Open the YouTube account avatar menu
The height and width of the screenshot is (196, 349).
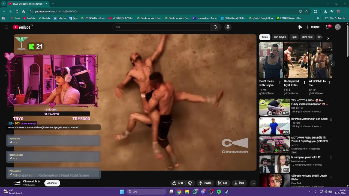(x=338, y=27)
